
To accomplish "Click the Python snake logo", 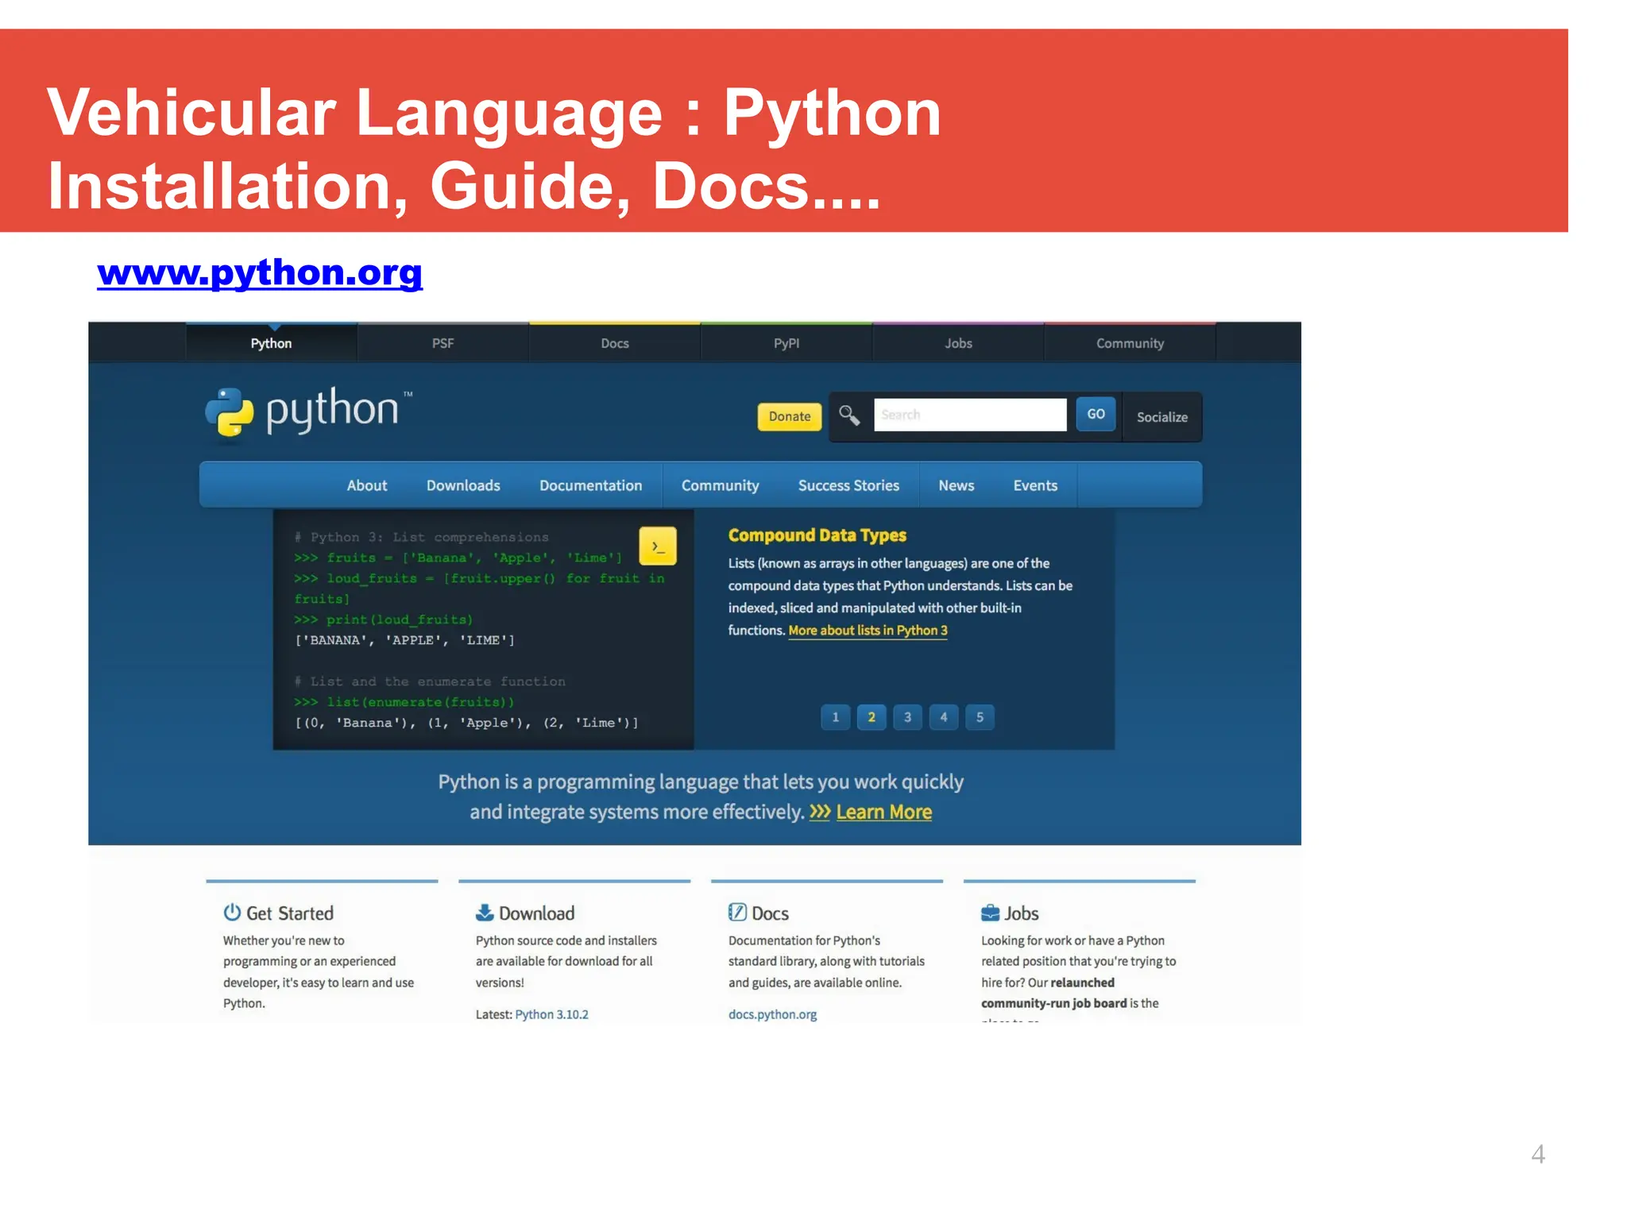I will (230, 411).
